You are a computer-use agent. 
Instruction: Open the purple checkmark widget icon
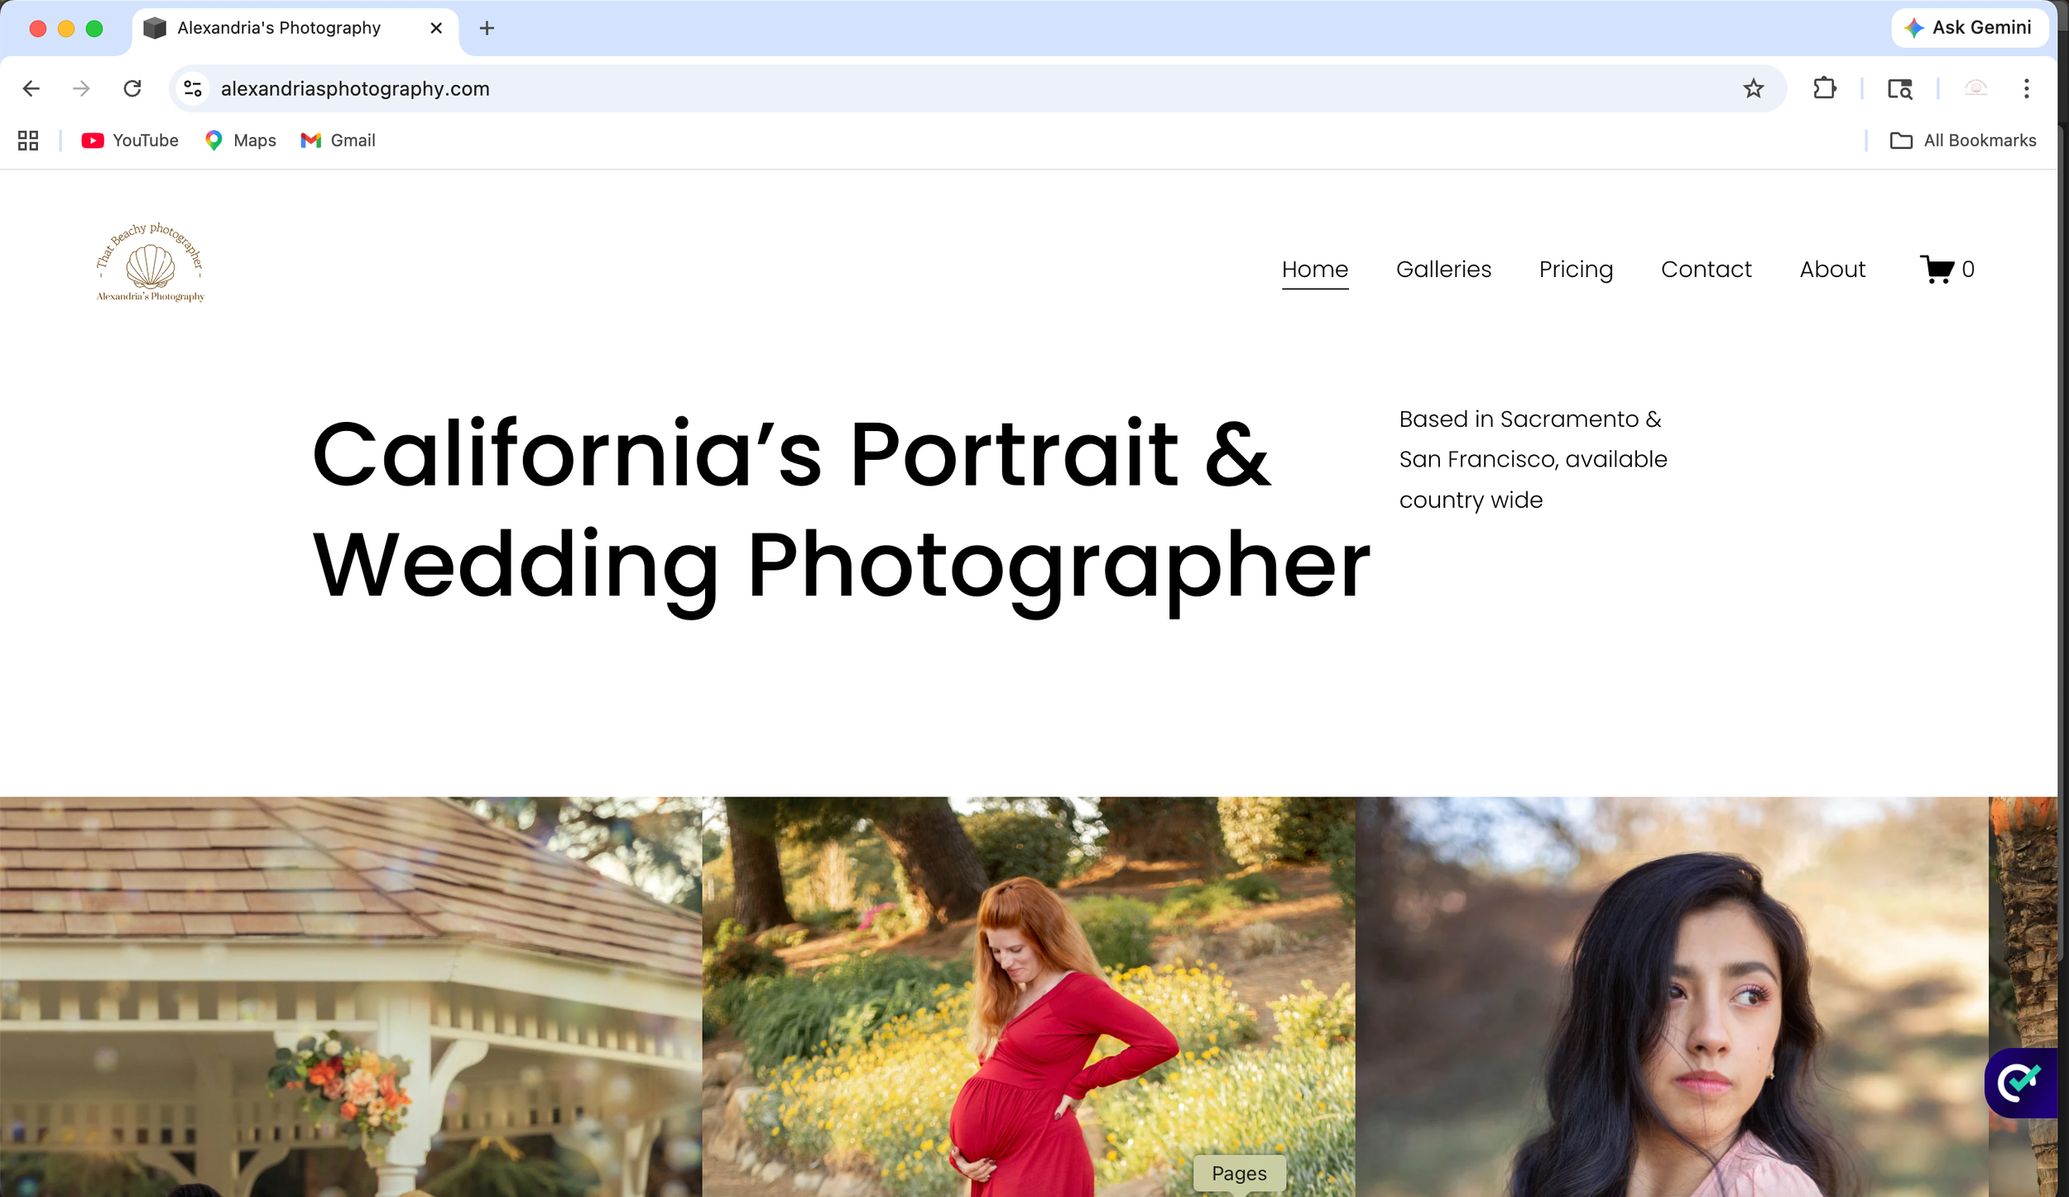point(2020,1082)
